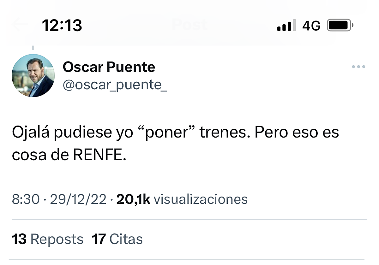This screenshot has width=379, height=265.
Task: Tap the battery status icon
Action: pos(340,25)
